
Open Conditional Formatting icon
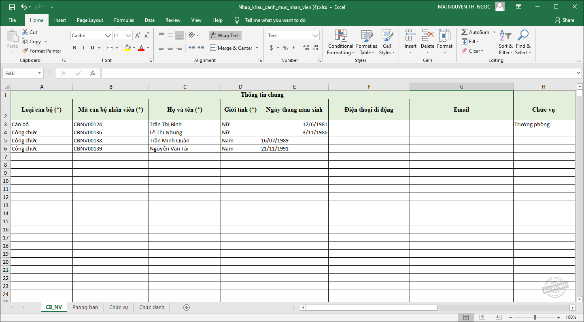pos(341,36)
